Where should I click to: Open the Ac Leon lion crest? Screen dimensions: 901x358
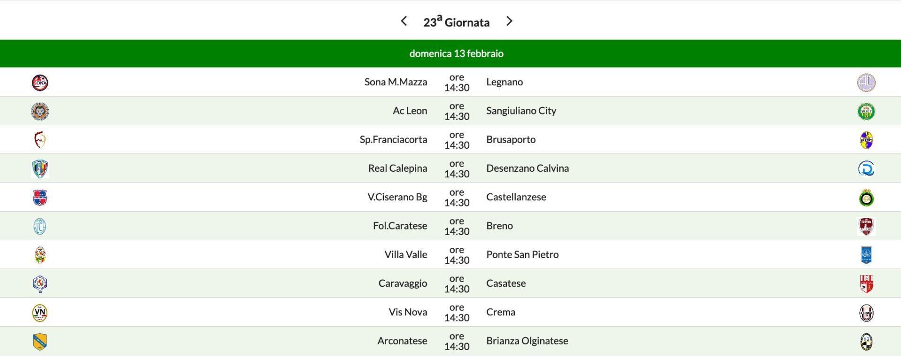(40, 111)
